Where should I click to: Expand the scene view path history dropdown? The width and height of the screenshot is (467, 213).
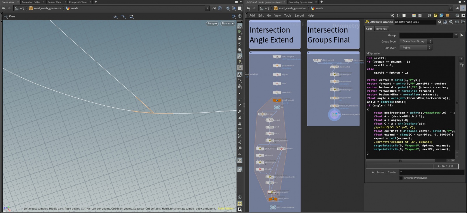point(208,8)
